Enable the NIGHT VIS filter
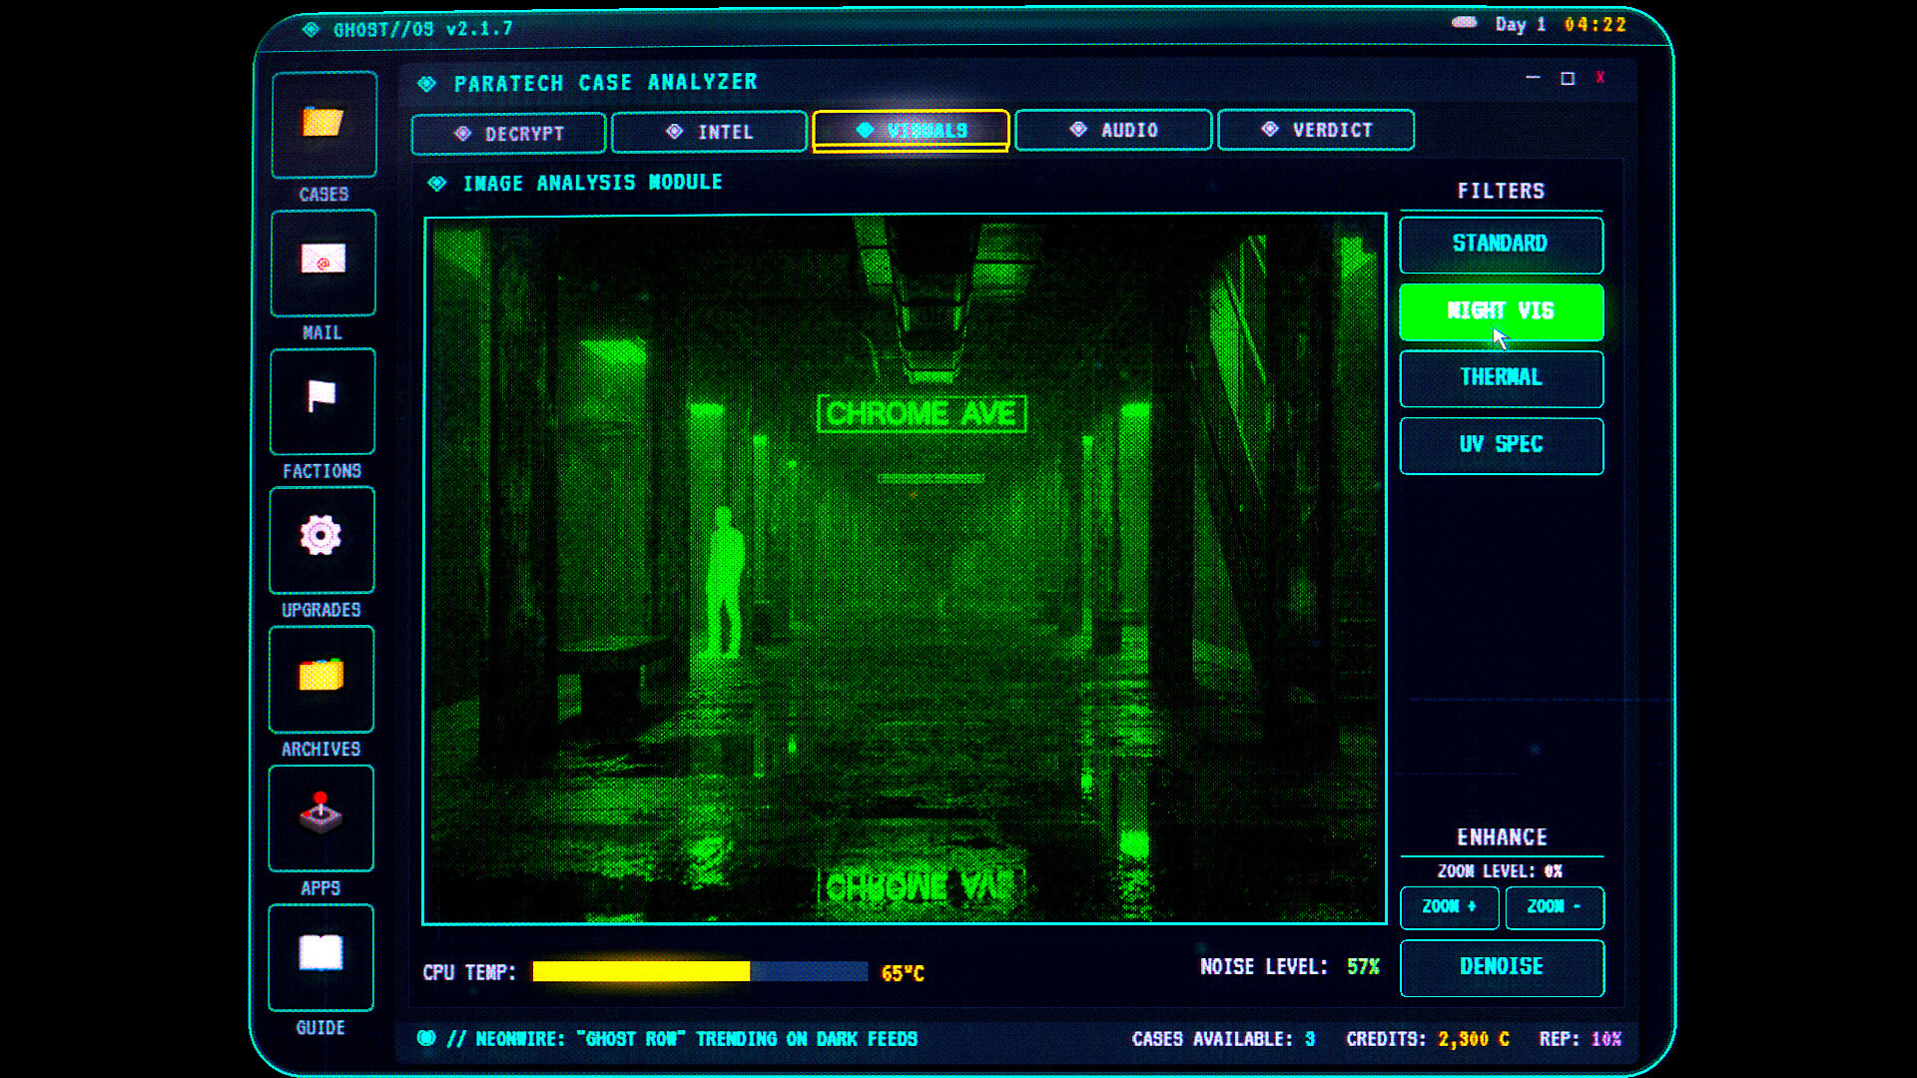The height and width of the screenshot is (1078, 1917). (x=1501, y=311)
